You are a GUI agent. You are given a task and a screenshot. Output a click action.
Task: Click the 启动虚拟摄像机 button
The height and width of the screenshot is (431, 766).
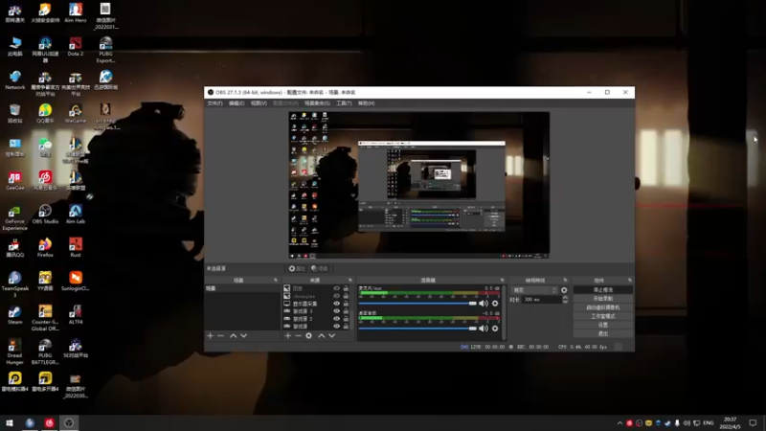pyautogui.click(x=603, y=307)
